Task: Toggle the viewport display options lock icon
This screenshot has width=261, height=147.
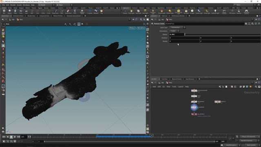Action: [x=148, y=36]
